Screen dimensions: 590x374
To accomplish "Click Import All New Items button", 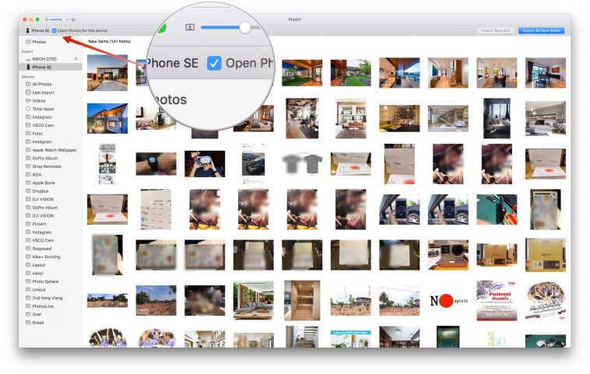I will click(541, 30).
